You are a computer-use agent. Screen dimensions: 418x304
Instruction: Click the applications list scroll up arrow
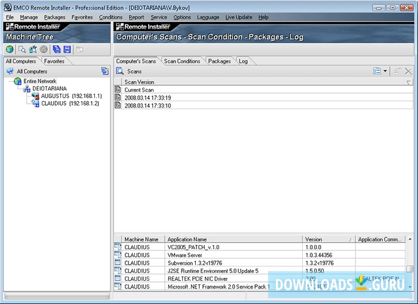[410, 239]
